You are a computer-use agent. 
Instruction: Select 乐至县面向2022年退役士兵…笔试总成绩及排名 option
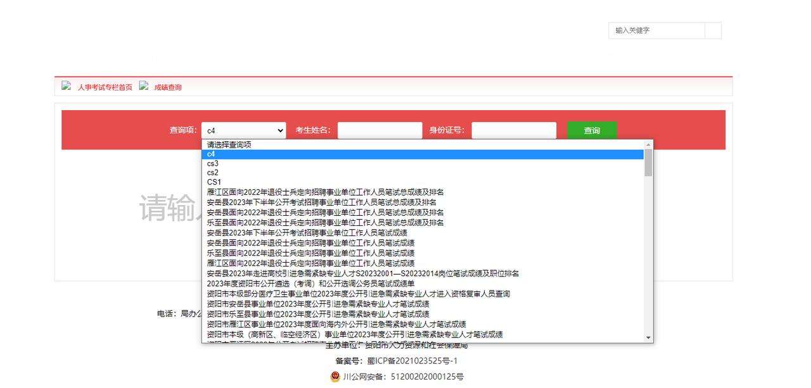tap(423, 222)
